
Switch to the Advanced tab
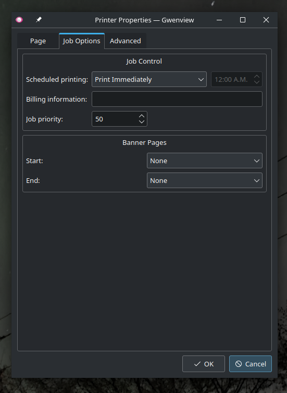click(126, 41)
